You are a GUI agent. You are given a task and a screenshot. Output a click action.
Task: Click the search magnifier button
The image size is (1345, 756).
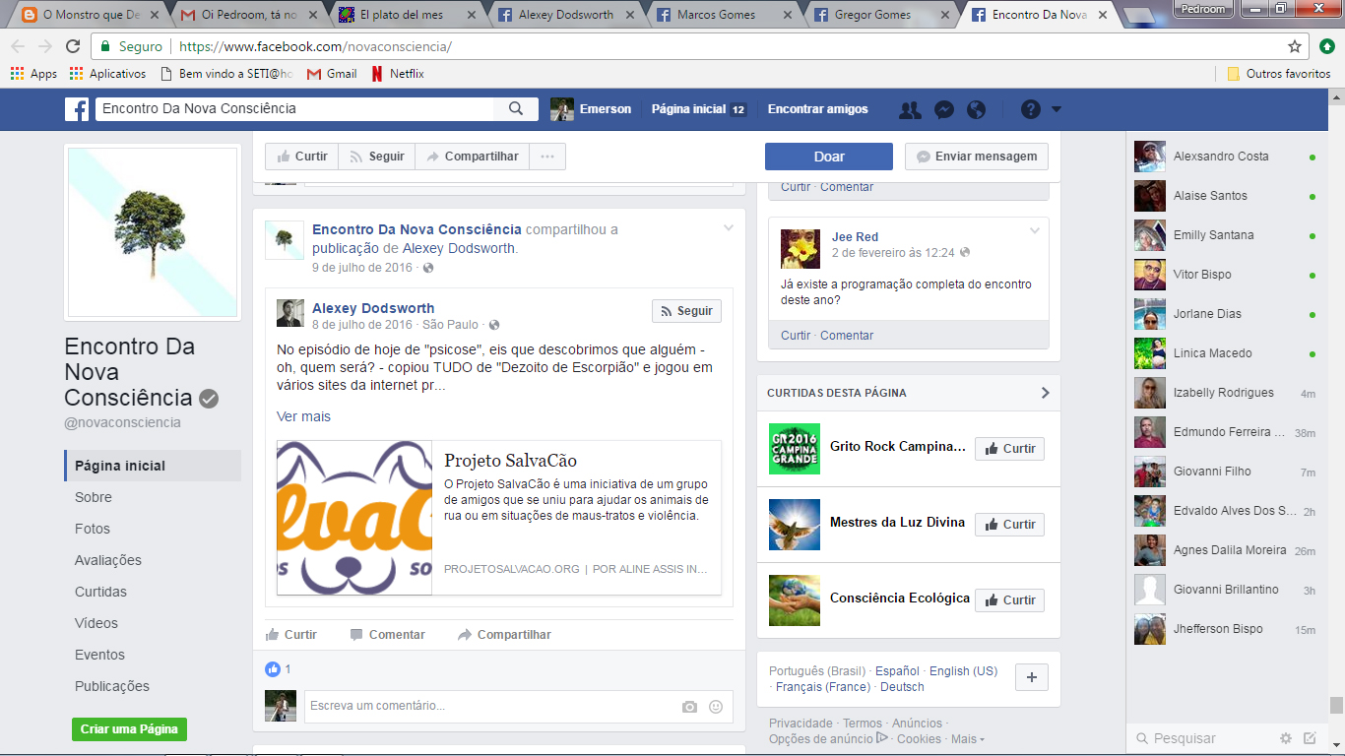tap(516, 109)
